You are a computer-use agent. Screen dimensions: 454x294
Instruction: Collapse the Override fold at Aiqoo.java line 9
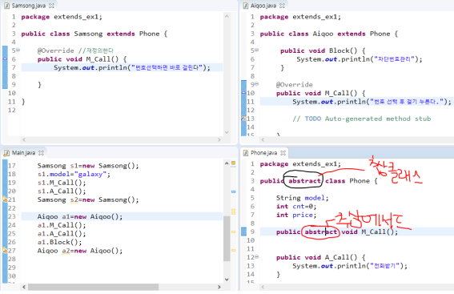tap(257, 84)
